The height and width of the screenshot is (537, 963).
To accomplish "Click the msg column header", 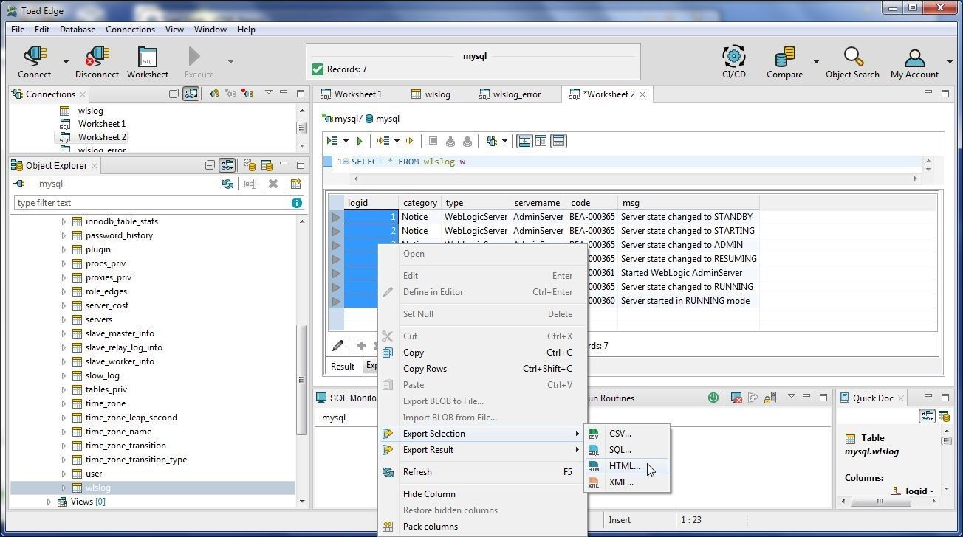I will coord(688,203).
